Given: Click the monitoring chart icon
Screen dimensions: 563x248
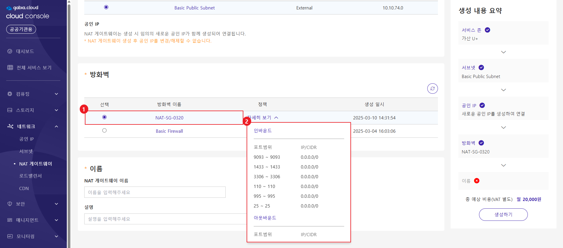Looking at the screenshot, I should [x=10, y=236].
